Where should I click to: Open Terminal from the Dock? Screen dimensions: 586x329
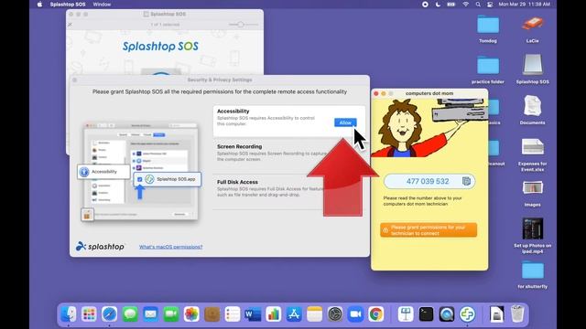pos(427,314)
